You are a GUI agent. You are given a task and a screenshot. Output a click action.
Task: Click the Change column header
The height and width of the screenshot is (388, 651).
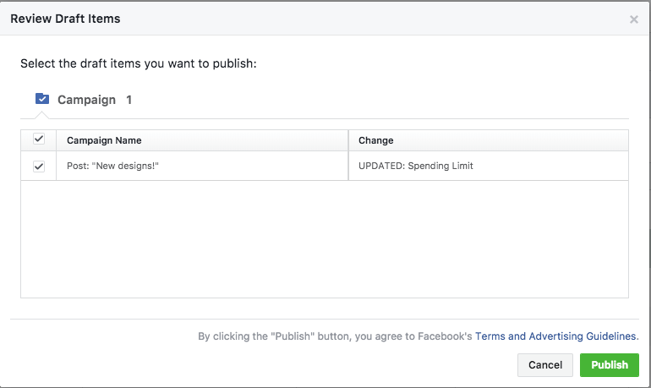(376, 140)
